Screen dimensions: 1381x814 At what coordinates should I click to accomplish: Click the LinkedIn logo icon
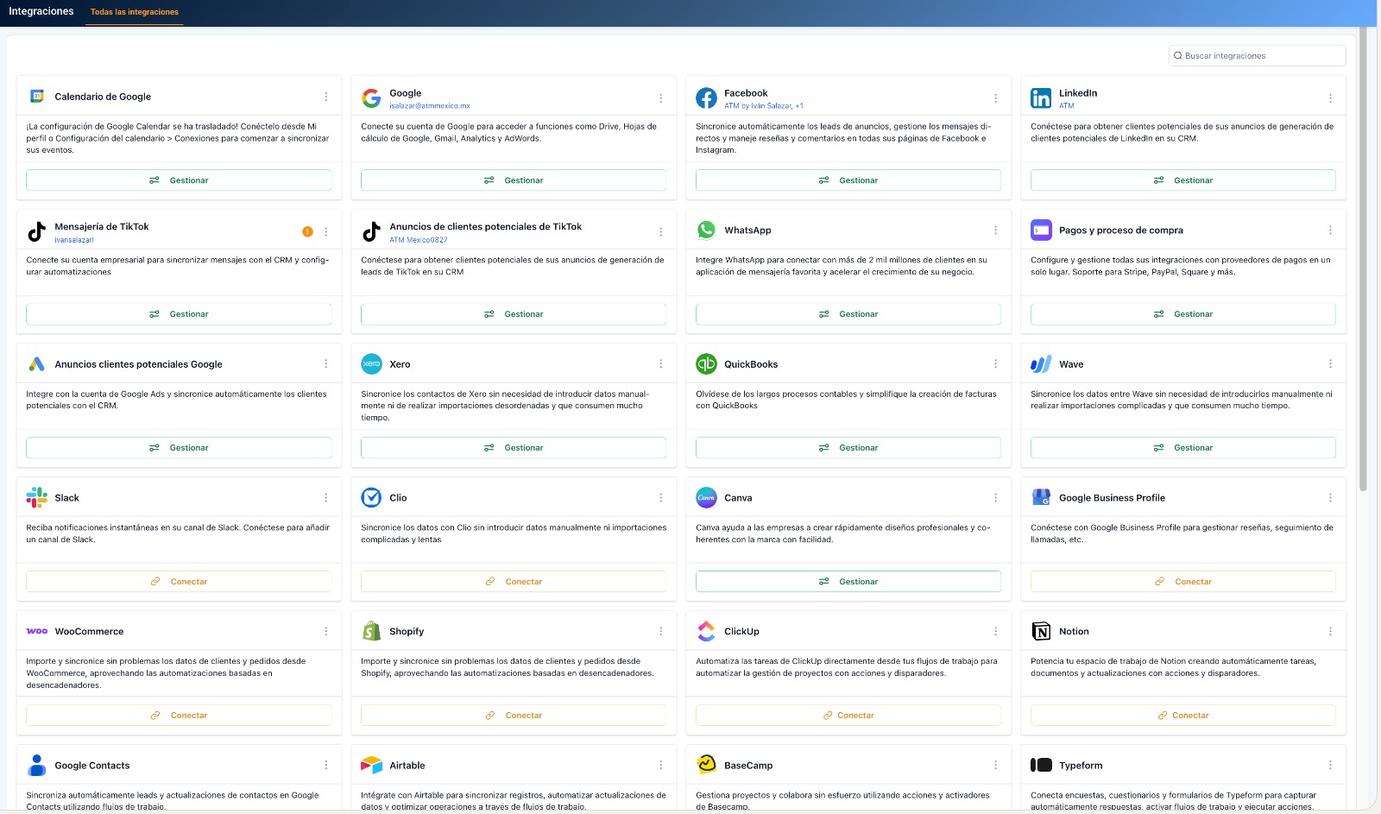pos(1041,98)
